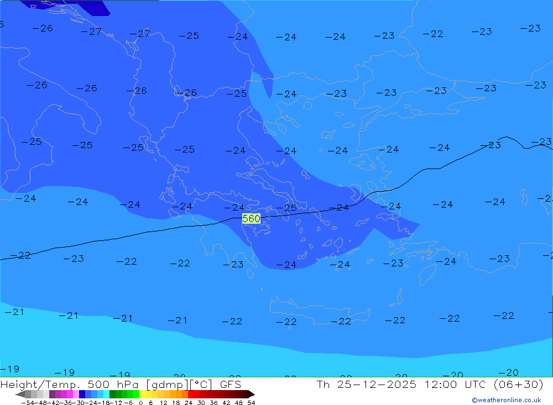Click the 'Th 25-12-2025 12:00 UTC' timestamp

pyautogui.click(x=400, y=384)
